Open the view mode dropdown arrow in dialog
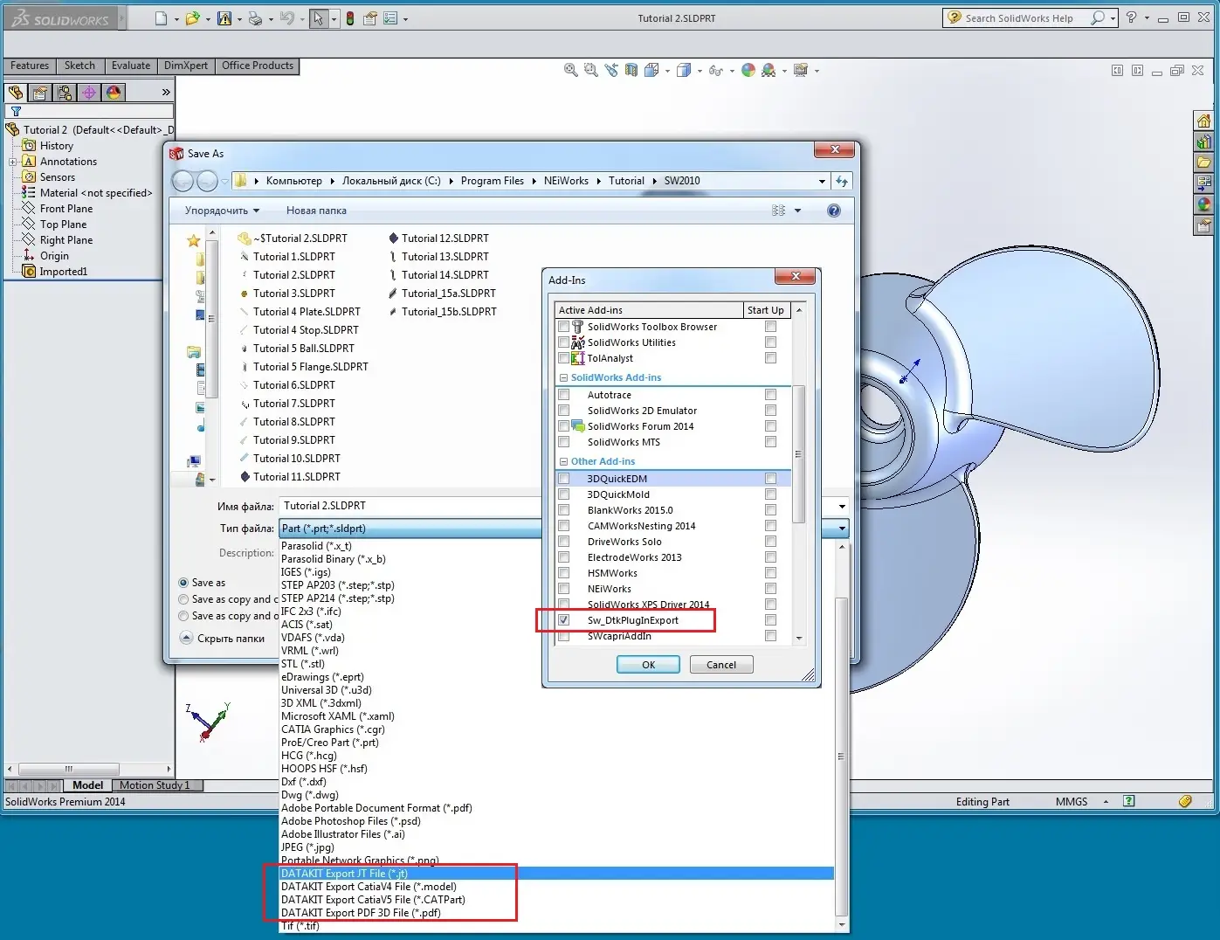Screen dimensions: 1220x940 (x=797, y=211)
